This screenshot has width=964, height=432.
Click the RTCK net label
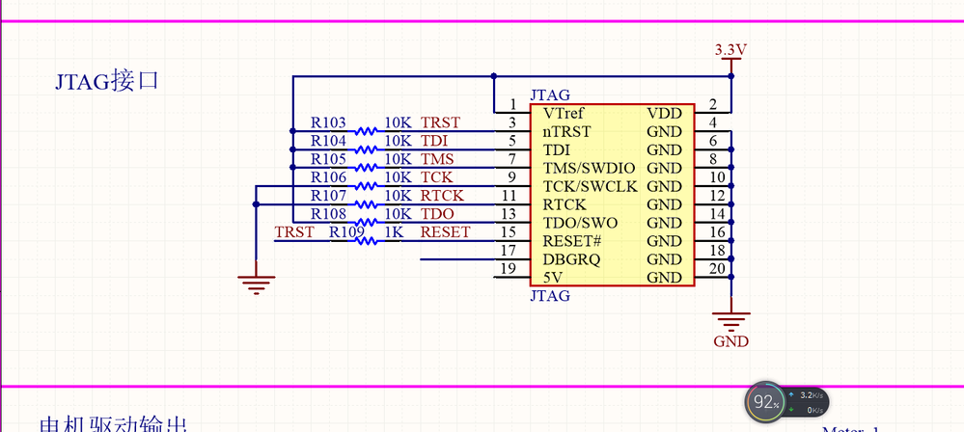click(x=442, y=196)
